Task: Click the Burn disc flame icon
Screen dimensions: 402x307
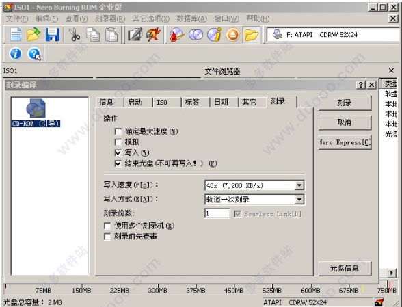Action: [177, 35]
